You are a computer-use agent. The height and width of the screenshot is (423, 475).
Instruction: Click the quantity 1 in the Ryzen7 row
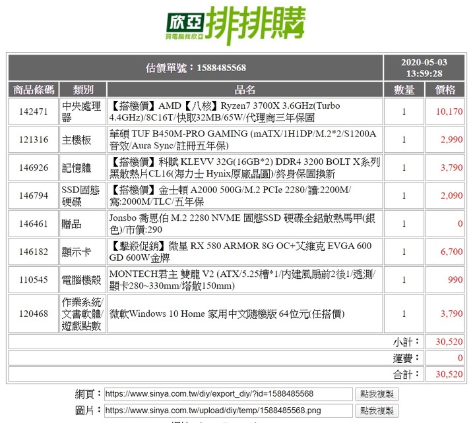click(x=404, y=111)
